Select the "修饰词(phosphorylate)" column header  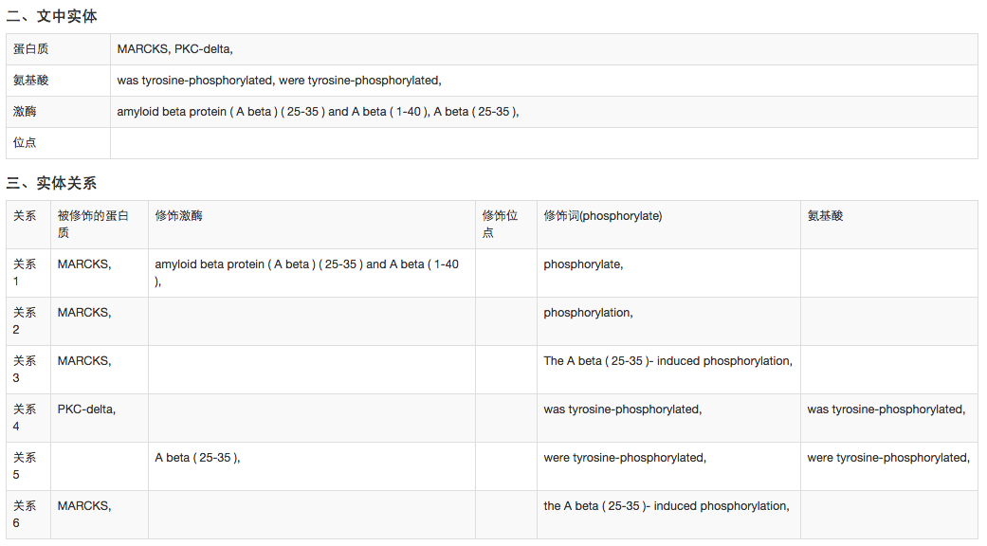pyautogui.click(x=603, y=216)
